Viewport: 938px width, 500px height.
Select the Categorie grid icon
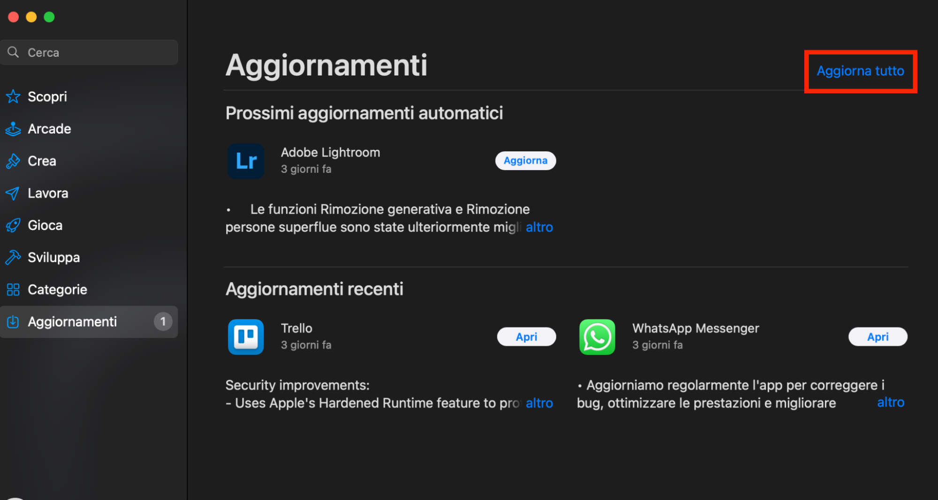[13, 289]
